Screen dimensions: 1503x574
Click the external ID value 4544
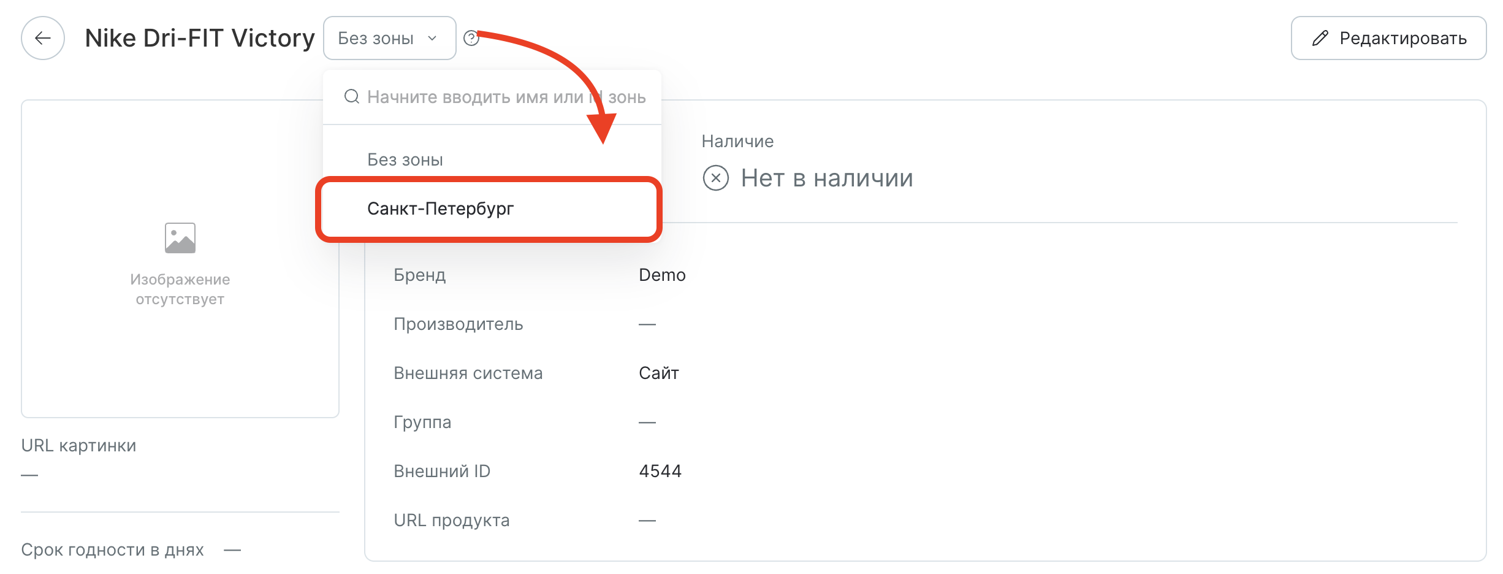click(660, 471)
